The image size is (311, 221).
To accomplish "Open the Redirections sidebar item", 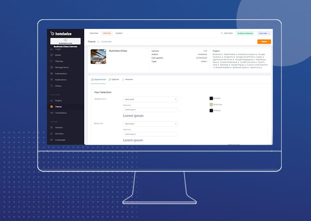I will click(x=61, y=80).
